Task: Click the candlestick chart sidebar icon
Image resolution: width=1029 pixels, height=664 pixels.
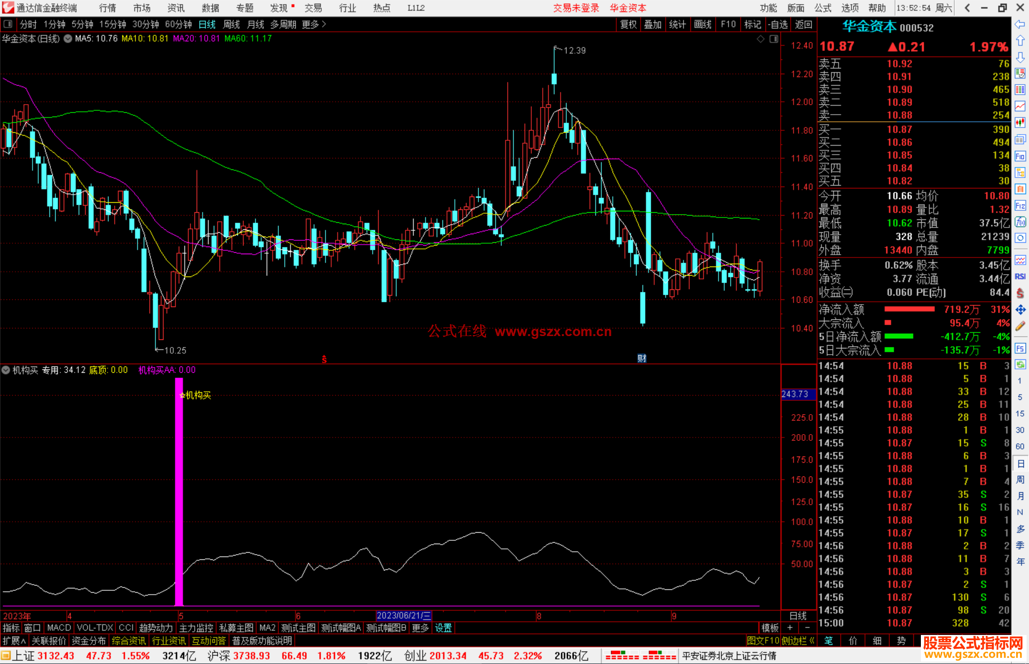Action: click(1020, 123)
